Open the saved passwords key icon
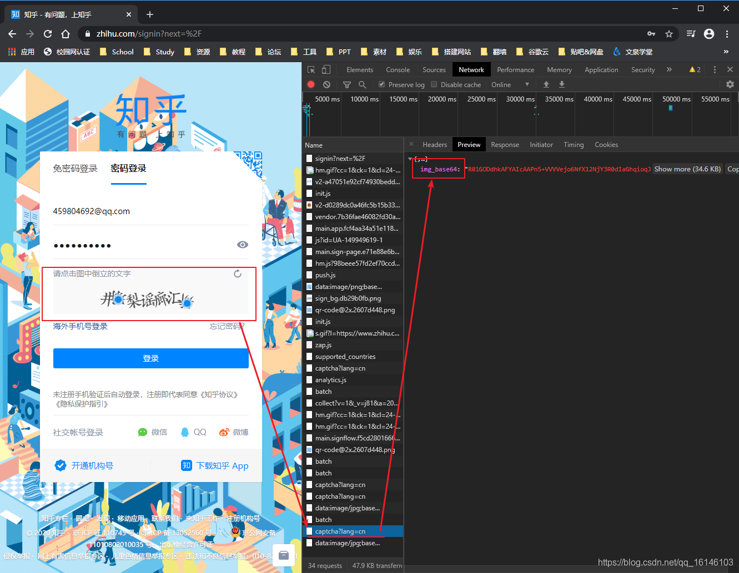 point(651,34)
